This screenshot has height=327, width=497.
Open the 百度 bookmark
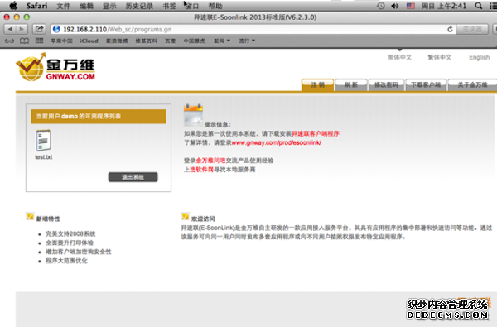coord(170,41)
